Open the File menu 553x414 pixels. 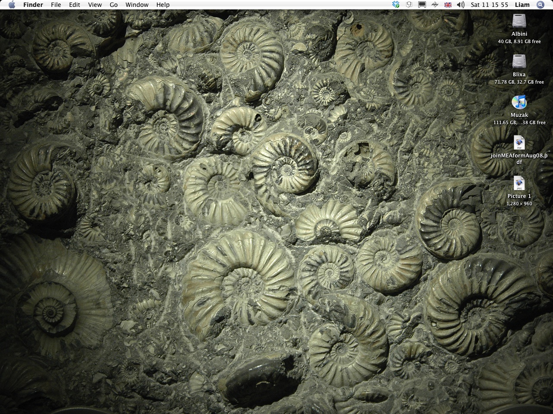click(x=56, y=5)
